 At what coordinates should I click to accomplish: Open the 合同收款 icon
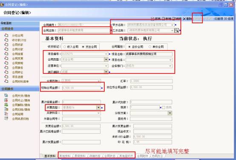point(6,45)
